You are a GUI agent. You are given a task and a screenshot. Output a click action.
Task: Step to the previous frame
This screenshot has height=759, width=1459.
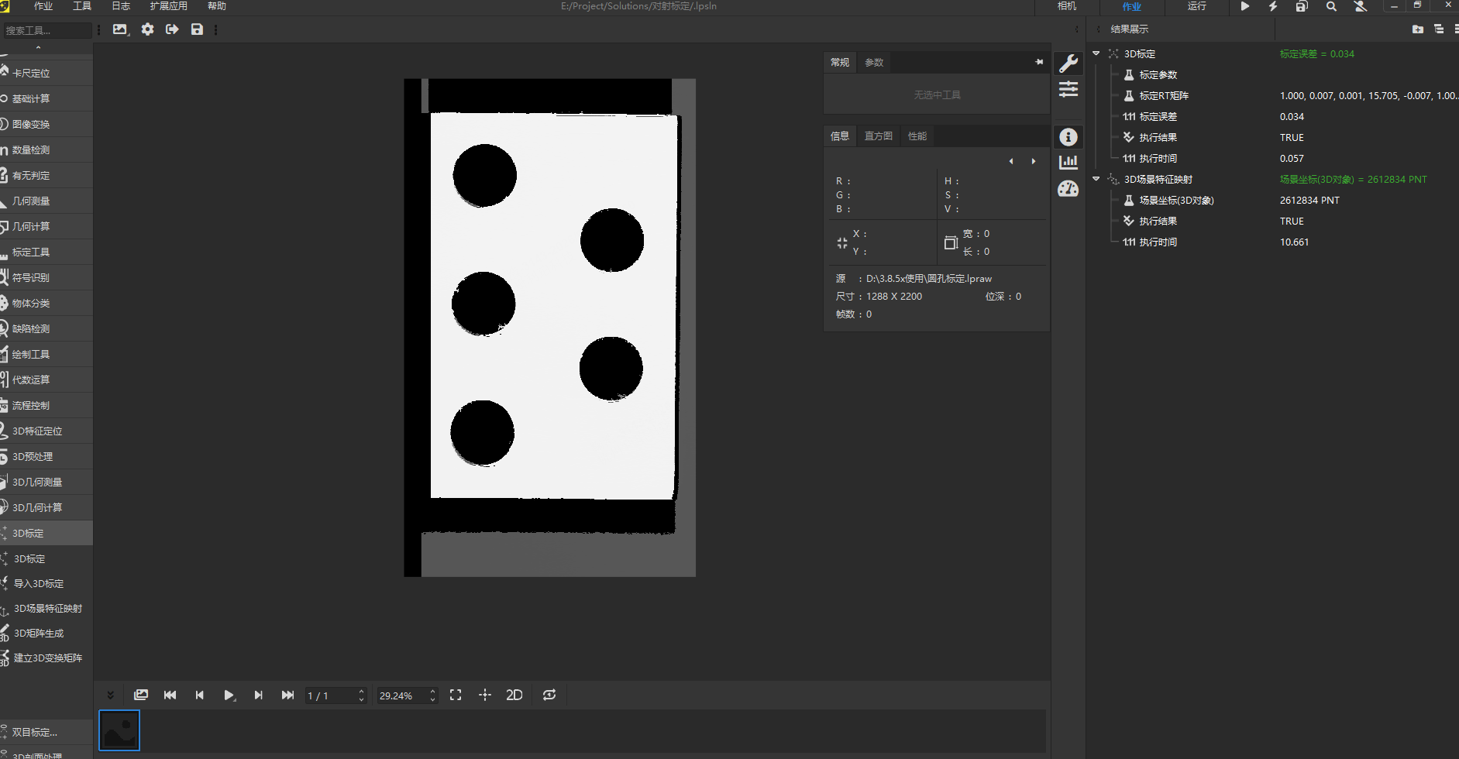click(200, 695)
